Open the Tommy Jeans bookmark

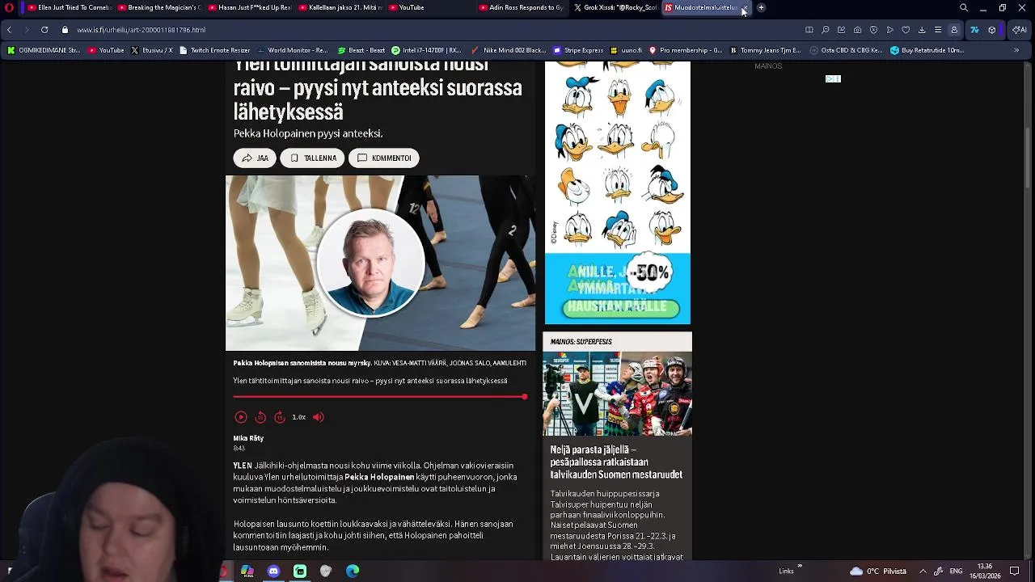coord(765,50)
